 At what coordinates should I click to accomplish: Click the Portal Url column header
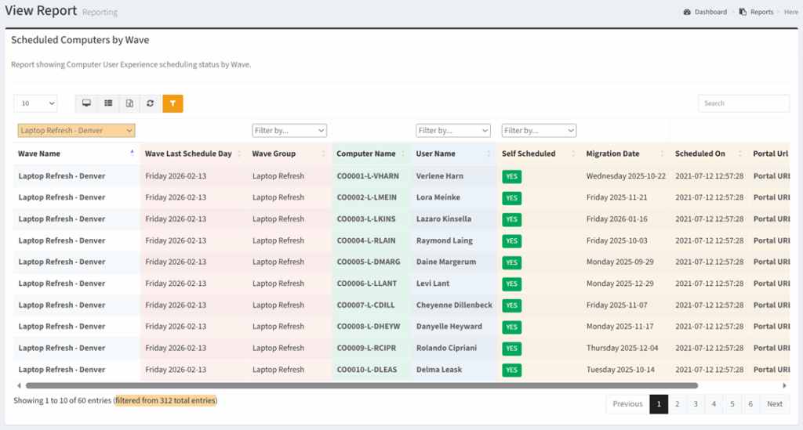[770, 154]
